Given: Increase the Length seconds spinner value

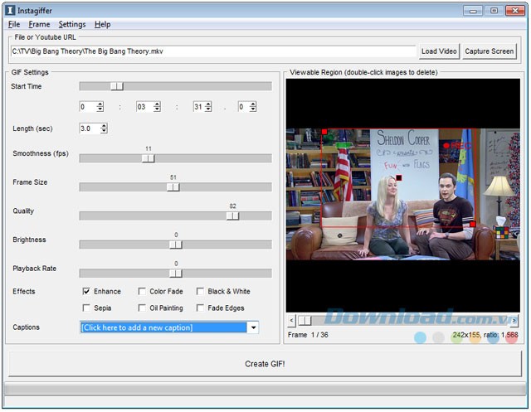Looking at the screenshot, I should [x=104, y=125].
